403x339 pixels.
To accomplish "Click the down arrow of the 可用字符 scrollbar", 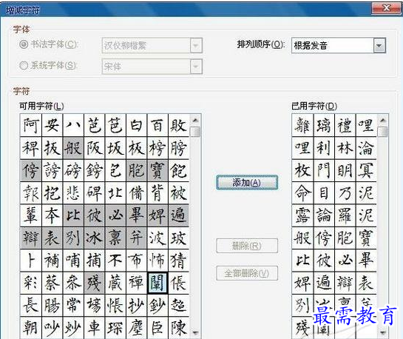I will 196,333.
